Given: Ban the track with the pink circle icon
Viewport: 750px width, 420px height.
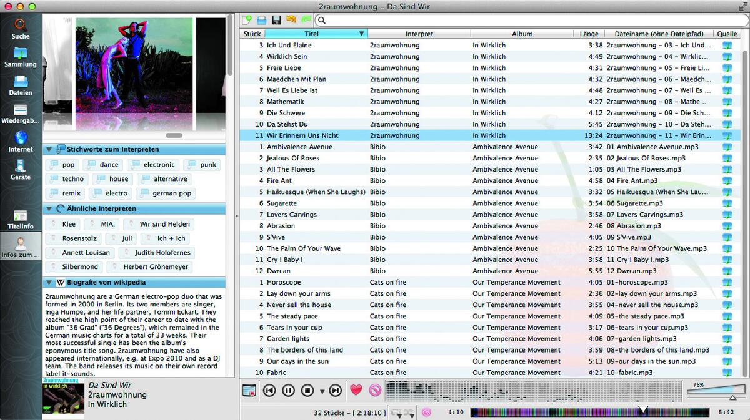Looking at the screenshot, I should click(x=374, y=391).
